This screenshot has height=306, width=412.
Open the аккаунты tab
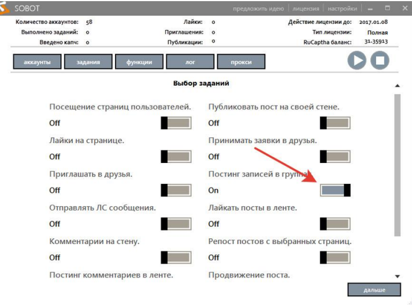(36, 62)
